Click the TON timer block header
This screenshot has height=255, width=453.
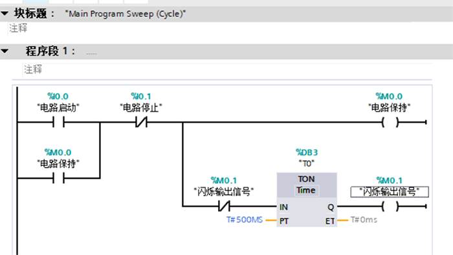[307, 179]
